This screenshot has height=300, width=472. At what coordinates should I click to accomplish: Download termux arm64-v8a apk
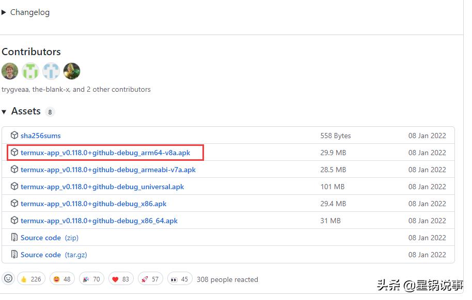point(105,153)
